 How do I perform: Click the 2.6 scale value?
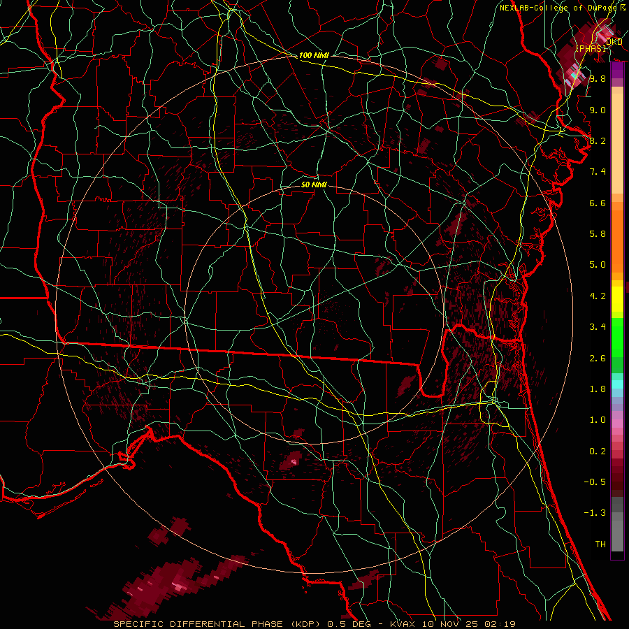tap(598, 359)
